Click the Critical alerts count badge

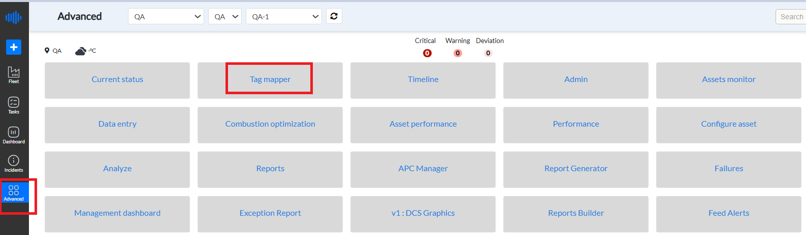click(x=427, y=53)
